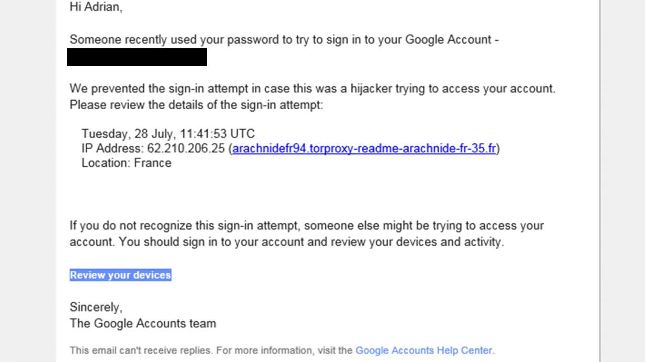
Task: Click the Hi Adrian greeting line
Action: 96,8
